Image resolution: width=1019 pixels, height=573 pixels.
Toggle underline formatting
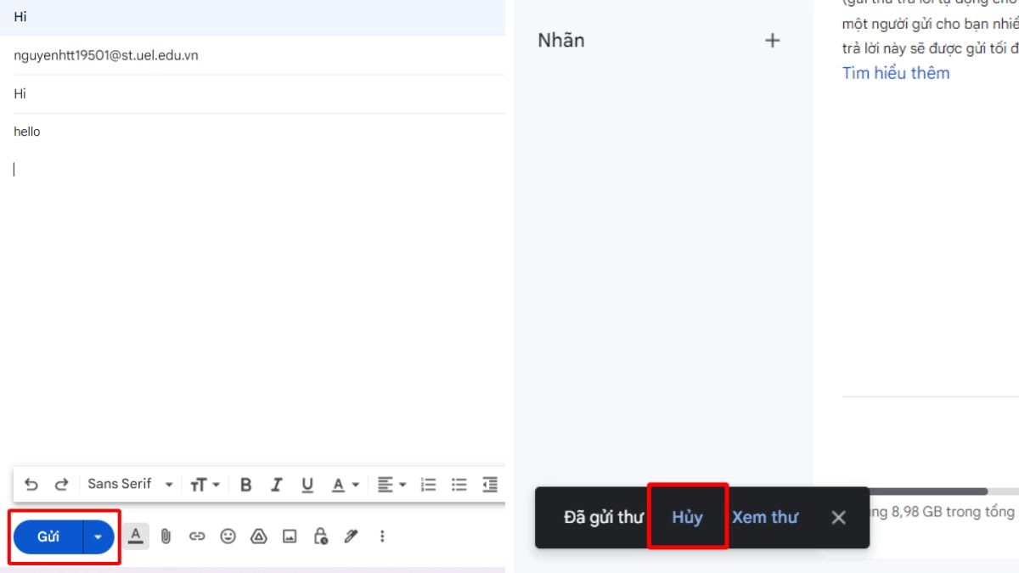pos(307,484)
